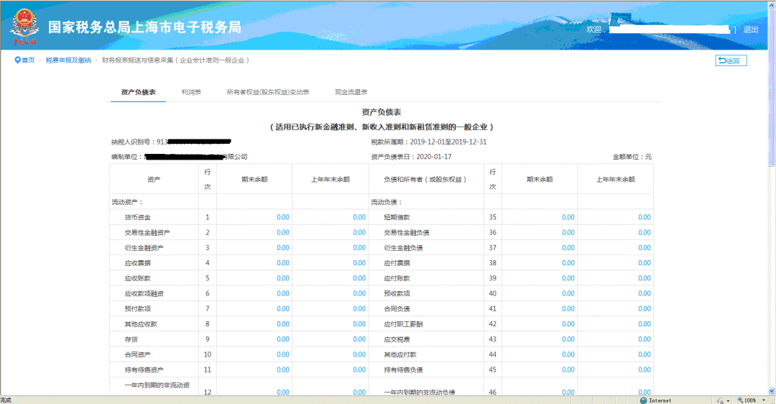The width and height of the screenshot is (776, 404).
Task: Switch to the 资产负债表 tab
Action: pyautogui.click(x=138, y=92)
